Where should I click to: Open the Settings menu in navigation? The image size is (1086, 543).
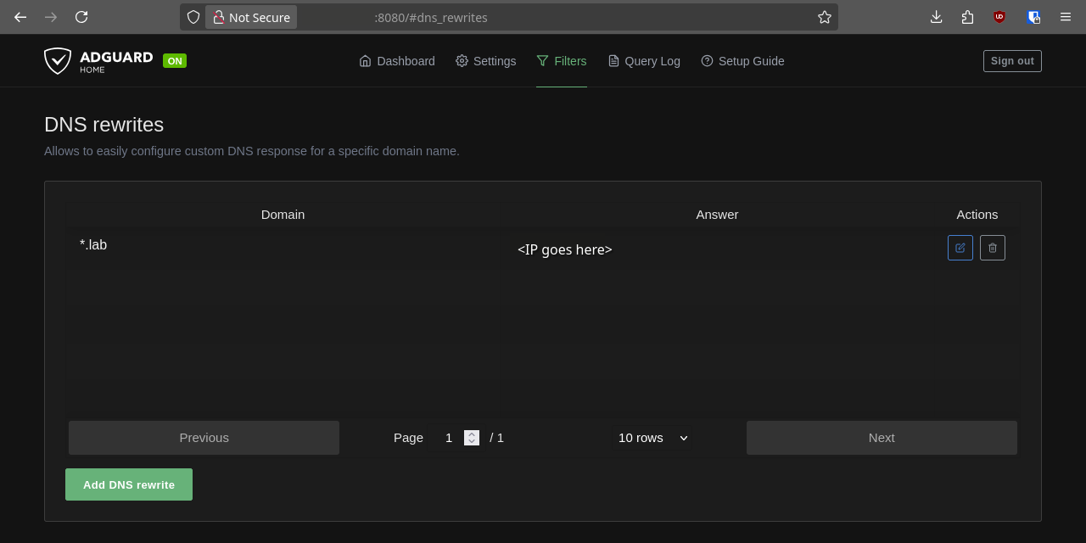click(x=485, y=61)
